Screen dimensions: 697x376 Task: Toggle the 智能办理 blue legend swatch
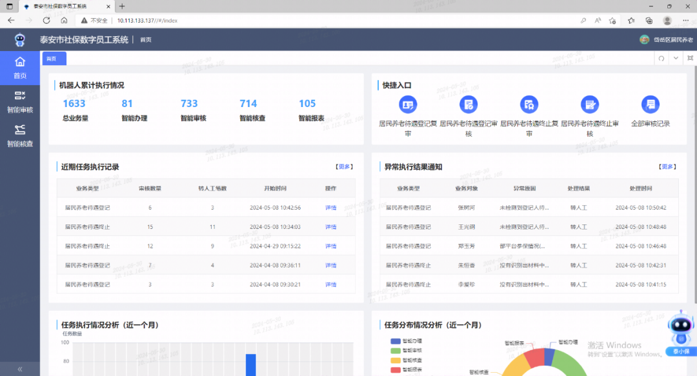pyautogui.click(x=396, y=341)
